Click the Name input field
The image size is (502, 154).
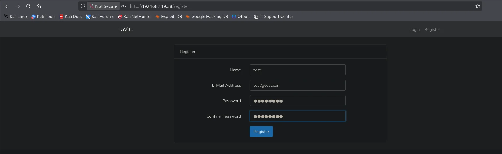(298, 70)
